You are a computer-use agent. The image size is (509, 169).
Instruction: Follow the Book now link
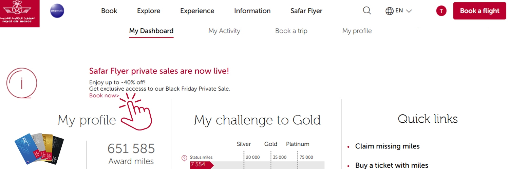pos(104,96)
